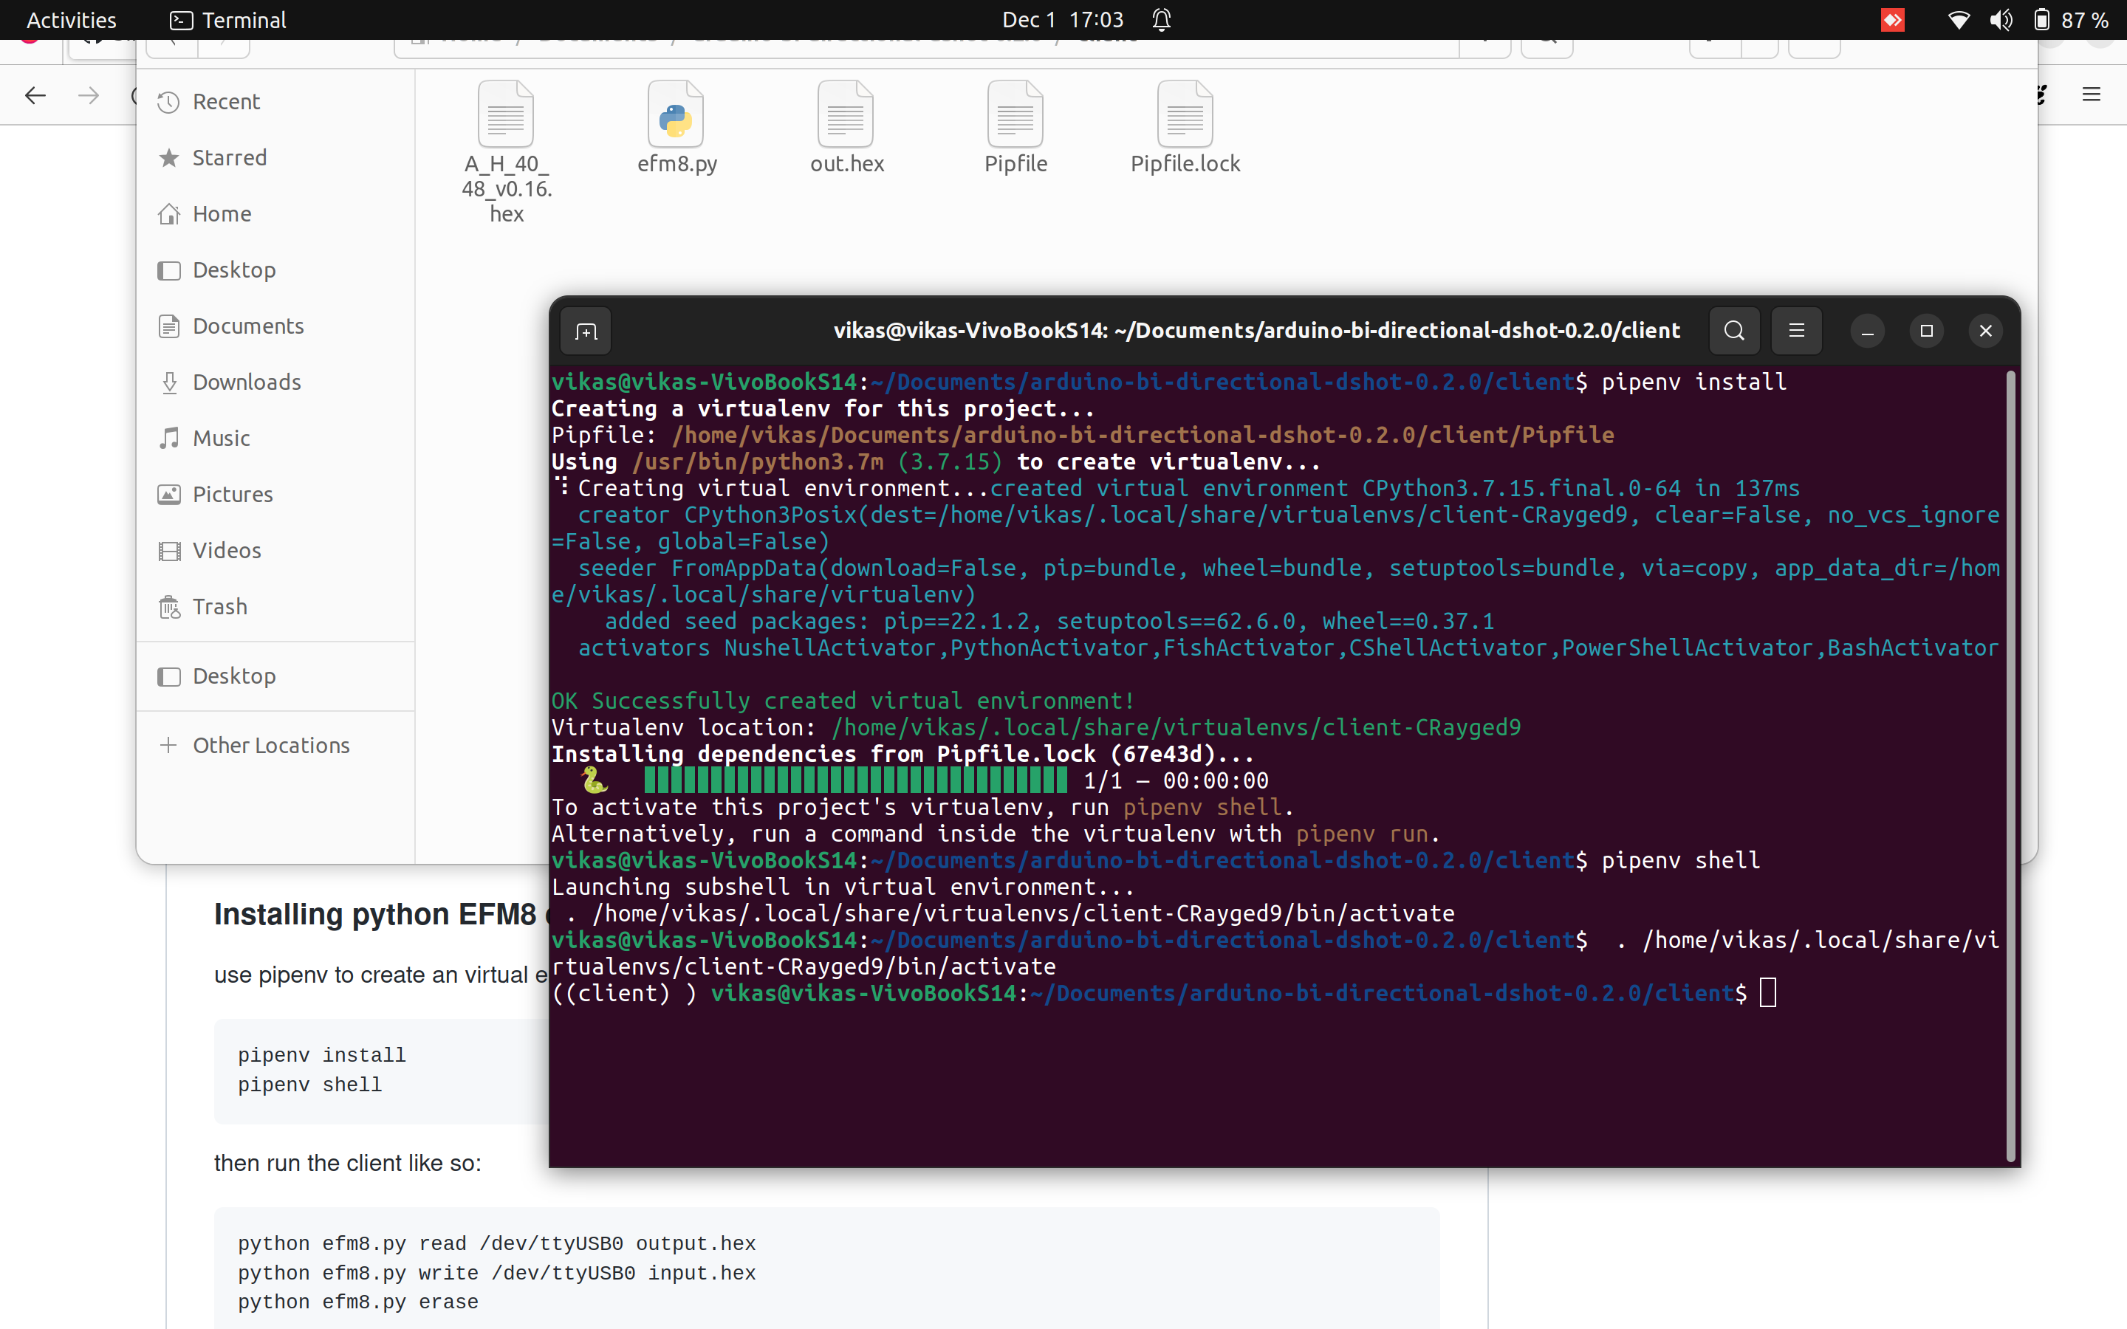Click 'python efm8.py write /dev/ttyUSB0 input.hex' line
2127x1329 pixels.
(x=496, y=1273)
